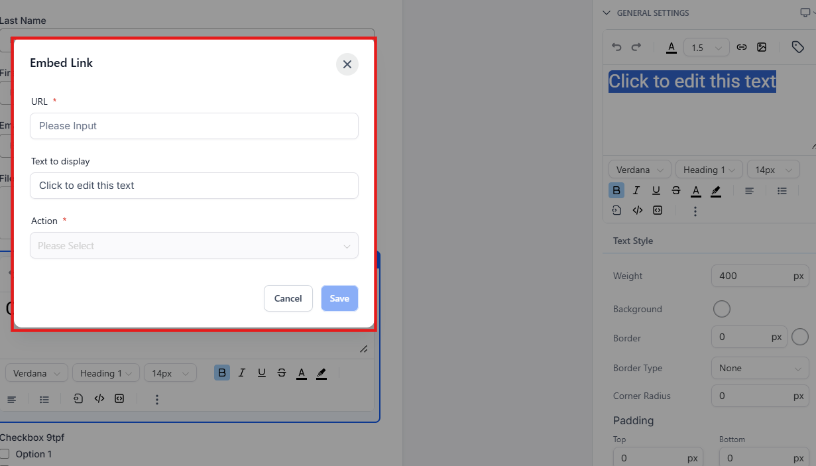Open the device preview icon near General Settings
The width and height of the screenshot is (816, 466).
pos(805,13)
